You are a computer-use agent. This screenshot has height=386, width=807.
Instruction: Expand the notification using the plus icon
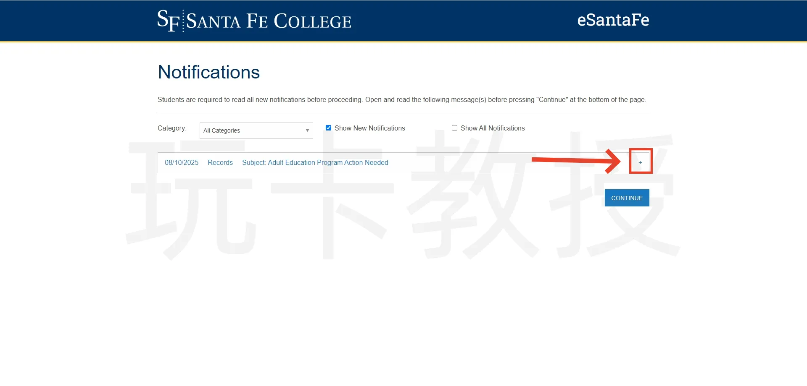tap(640, 162)
